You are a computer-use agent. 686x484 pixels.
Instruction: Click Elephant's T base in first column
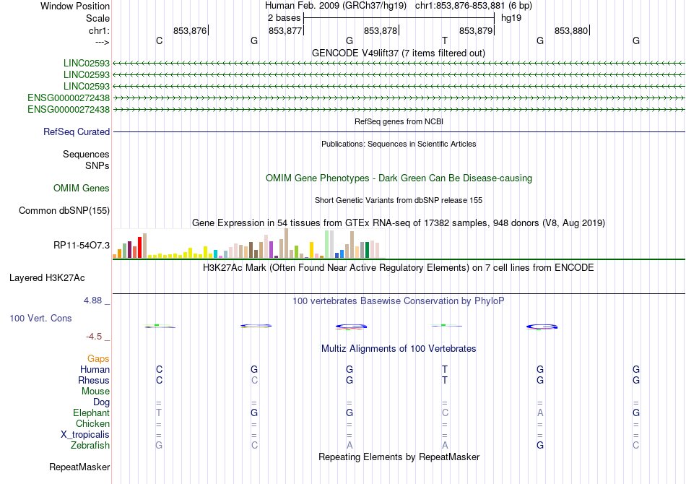(x=159, y=412)
